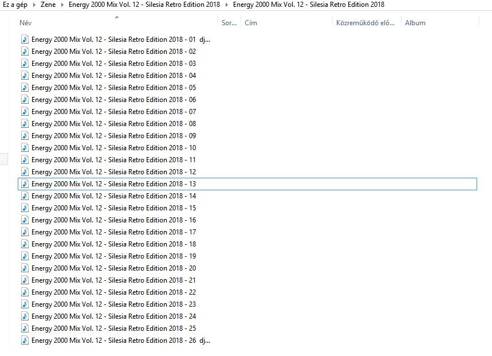Click the music file icon of track 18

(25, 244)
